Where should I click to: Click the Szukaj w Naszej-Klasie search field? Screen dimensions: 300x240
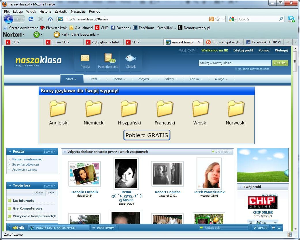pyautogui.click(x=235, y=63)
